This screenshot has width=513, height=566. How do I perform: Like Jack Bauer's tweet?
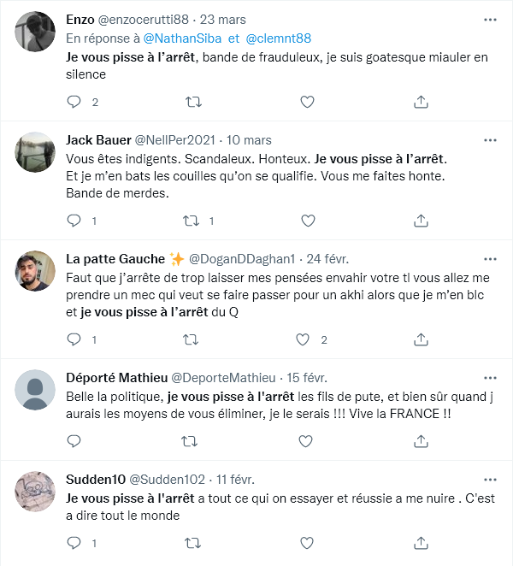tap(307, 221)
